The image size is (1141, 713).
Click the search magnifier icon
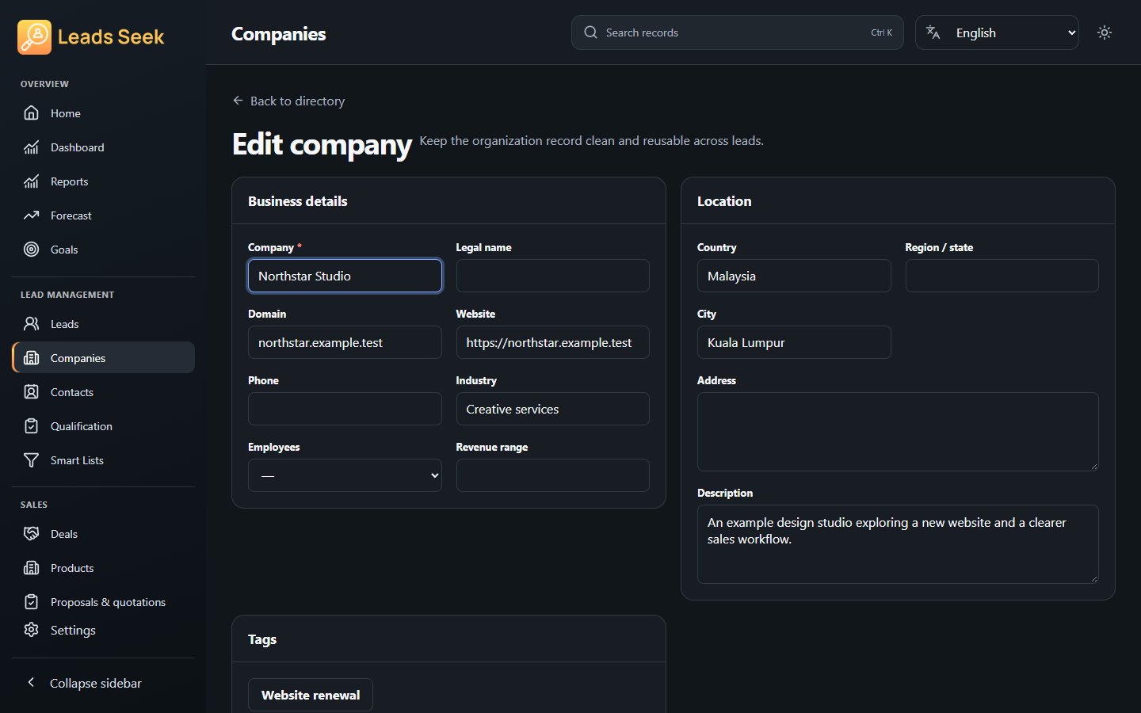590,32
